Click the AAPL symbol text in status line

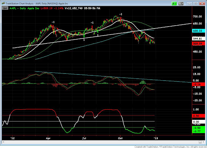pos(13,8)
